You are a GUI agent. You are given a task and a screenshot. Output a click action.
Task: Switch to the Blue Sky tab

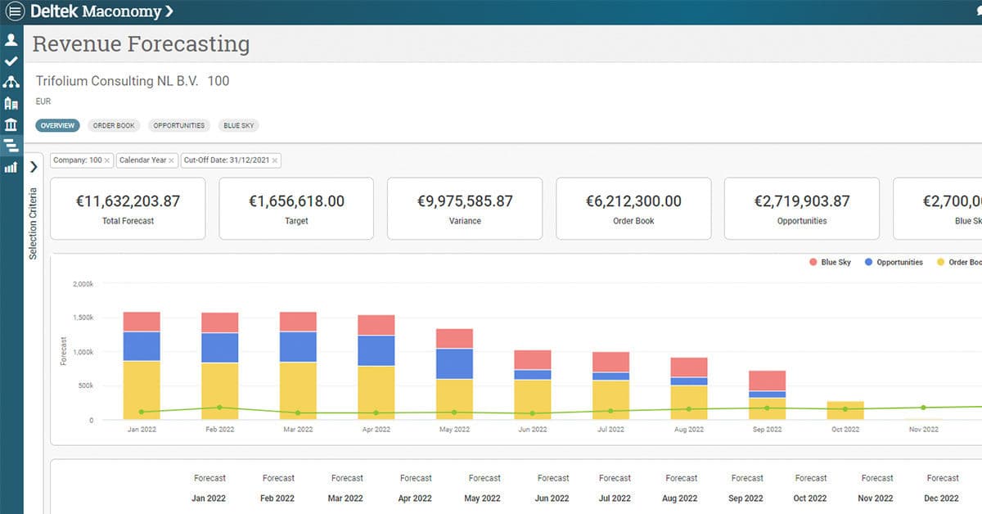coord(239,126)
